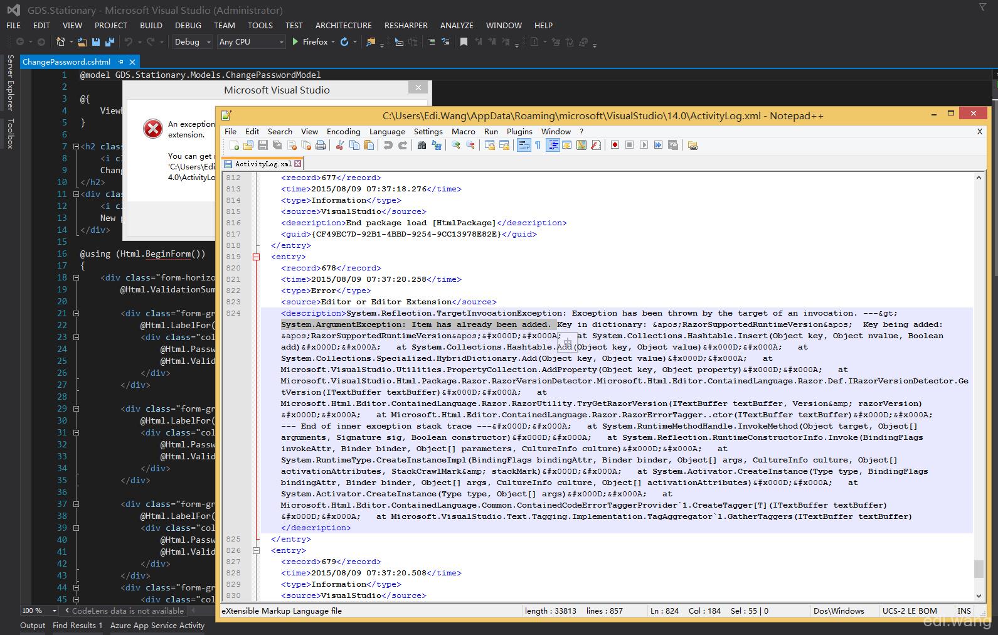
Task: Click Visual Studio bookmark toolbar icon
Action: [x=464, y=42]
